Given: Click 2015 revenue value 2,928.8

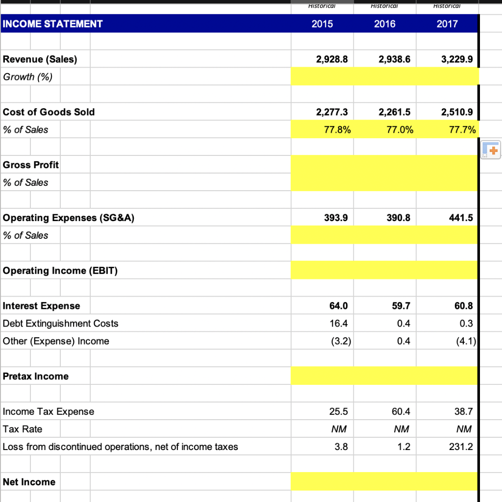Looking at the screenshot, I should [x=332, y=59].
